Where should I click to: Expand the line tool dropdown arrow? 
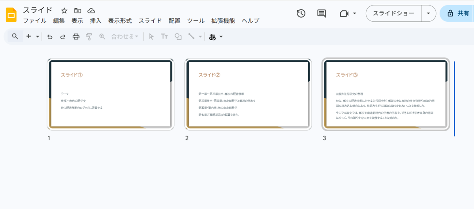(200, 37)
